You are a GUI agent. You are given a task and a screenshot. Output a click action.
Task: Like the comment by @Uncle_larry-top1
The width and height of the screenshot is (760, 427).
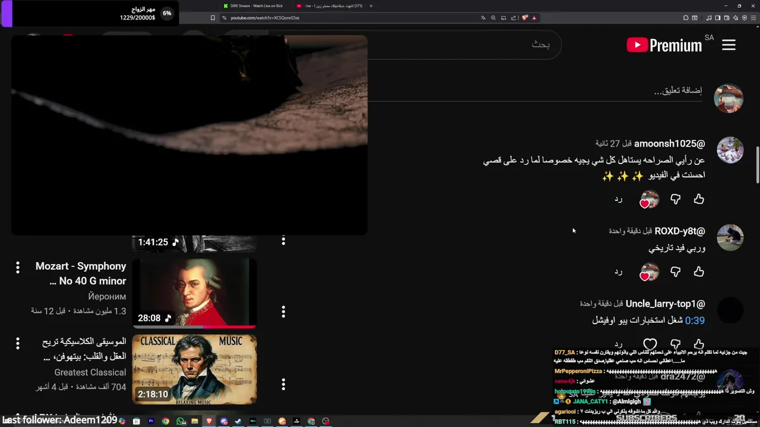(699, 344)
